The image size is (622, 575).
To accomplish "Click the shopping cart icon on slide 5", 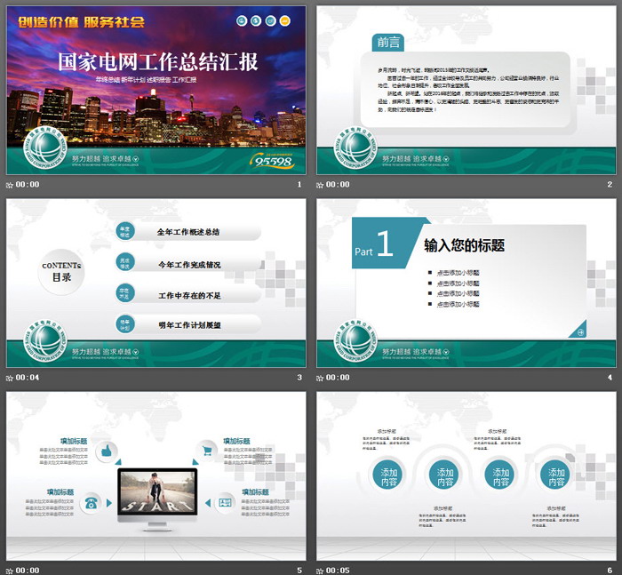I will pyautogui.click(x=206, y=451).
